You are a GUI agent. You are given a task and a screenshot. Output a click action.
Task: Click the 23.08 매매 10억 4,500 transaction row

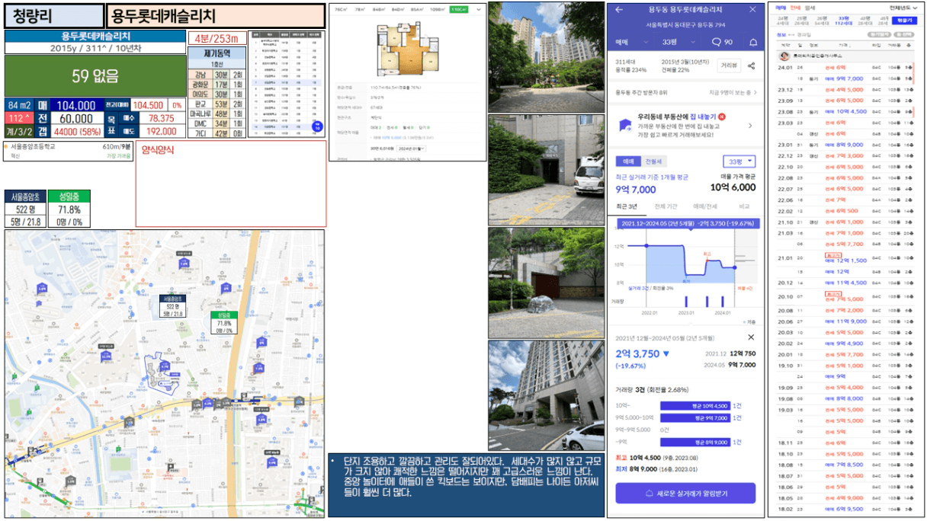click(x=846, y=111)
